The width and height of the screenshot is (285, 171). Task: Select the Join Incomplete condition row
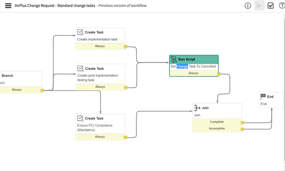tap(217, 128)
